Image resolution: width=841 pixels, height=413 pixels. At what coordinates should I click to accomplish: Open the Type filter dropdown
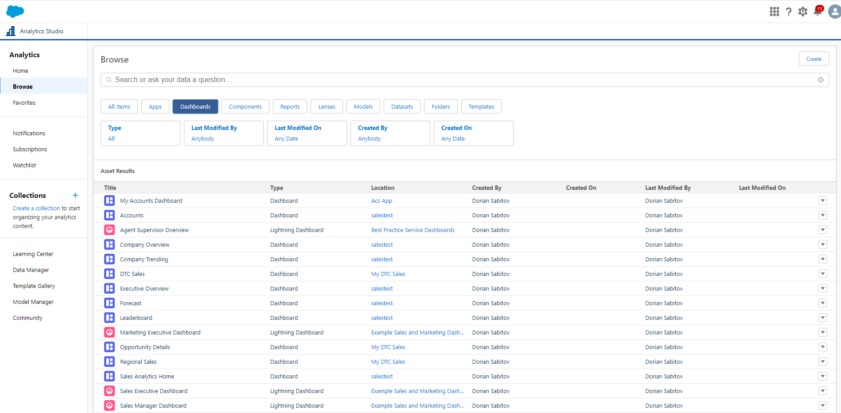(140, 133)
